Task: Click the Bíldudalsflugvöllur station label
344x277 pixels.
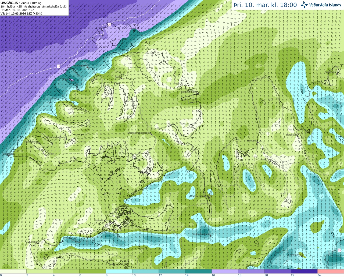Action: click(x=56, y=137)
